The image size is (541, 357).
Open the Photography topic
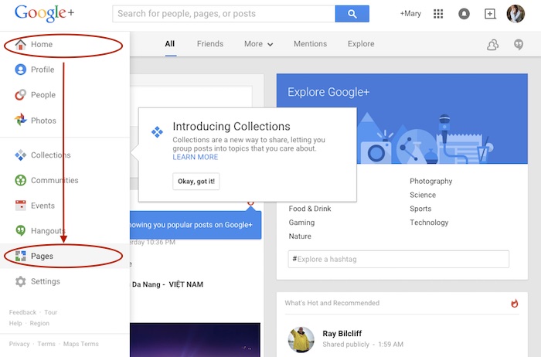click(431, 181)
